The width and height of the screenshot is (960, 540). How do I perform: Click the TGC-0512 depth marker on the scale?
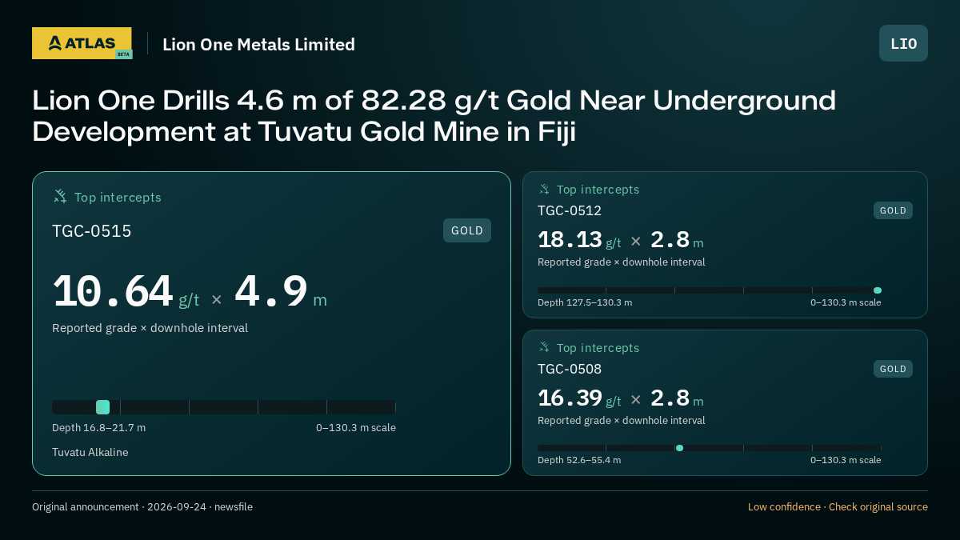(x=878, y=290)
